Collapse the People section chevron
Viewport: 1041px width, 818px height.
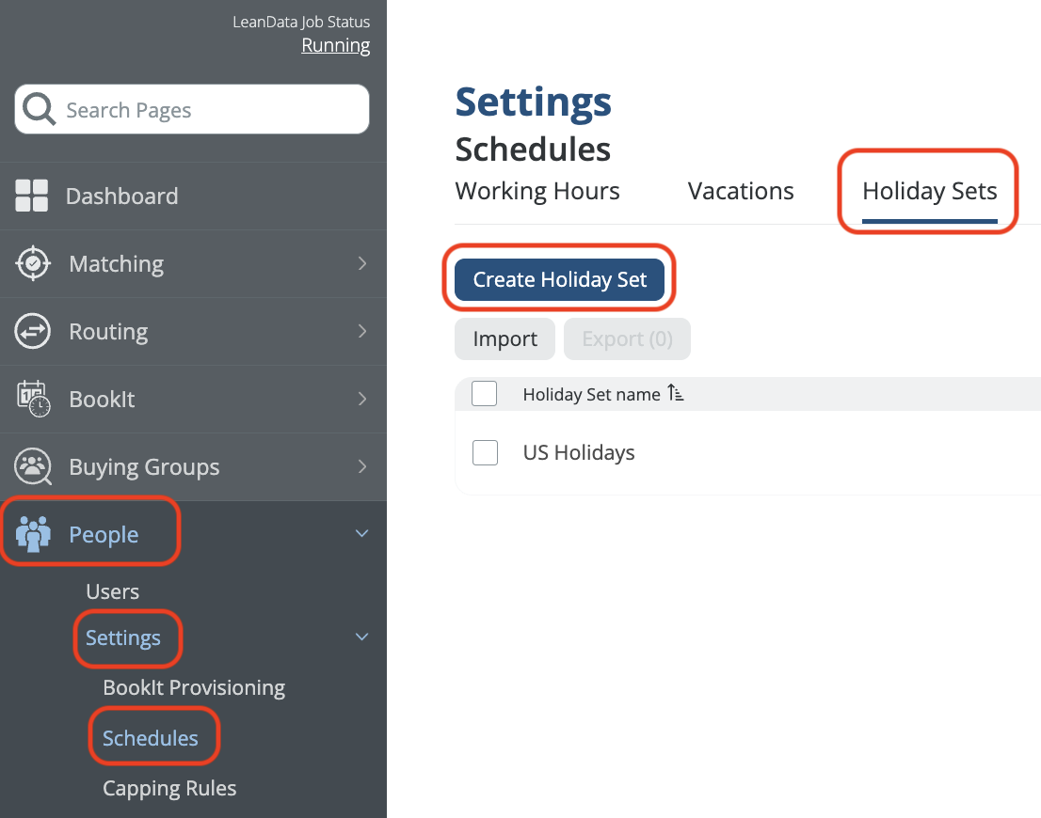click(362, 534)
